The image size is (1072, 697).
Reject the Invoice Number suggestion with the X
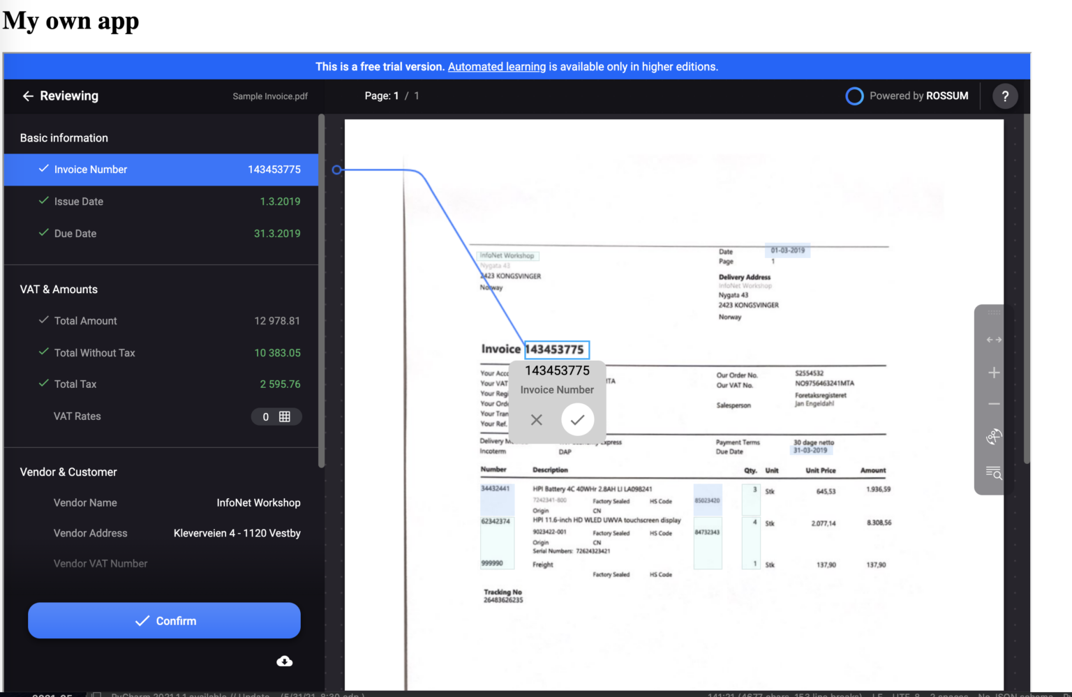coord(536,419)
